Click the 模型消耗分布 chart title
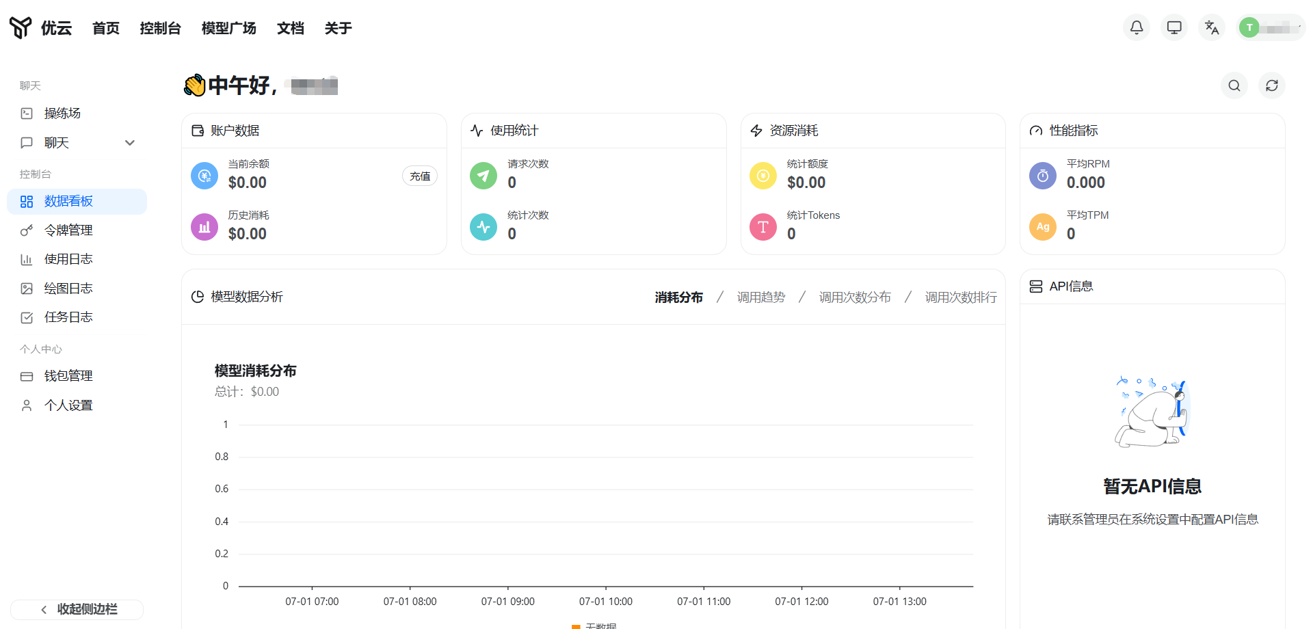 pyautogui.click(x=256, y=371)
